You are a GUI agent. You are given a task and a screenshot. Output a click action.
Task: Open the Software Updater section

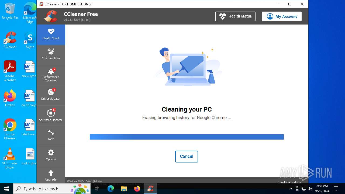pyautogui.click(x=51, y=115)
